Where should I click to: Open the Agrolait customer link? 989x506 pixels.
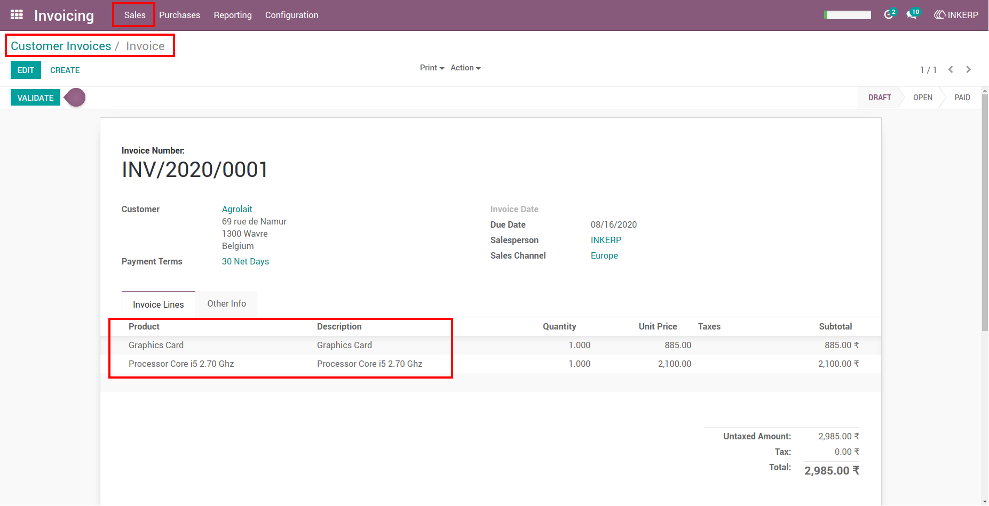tap(237, 209)
